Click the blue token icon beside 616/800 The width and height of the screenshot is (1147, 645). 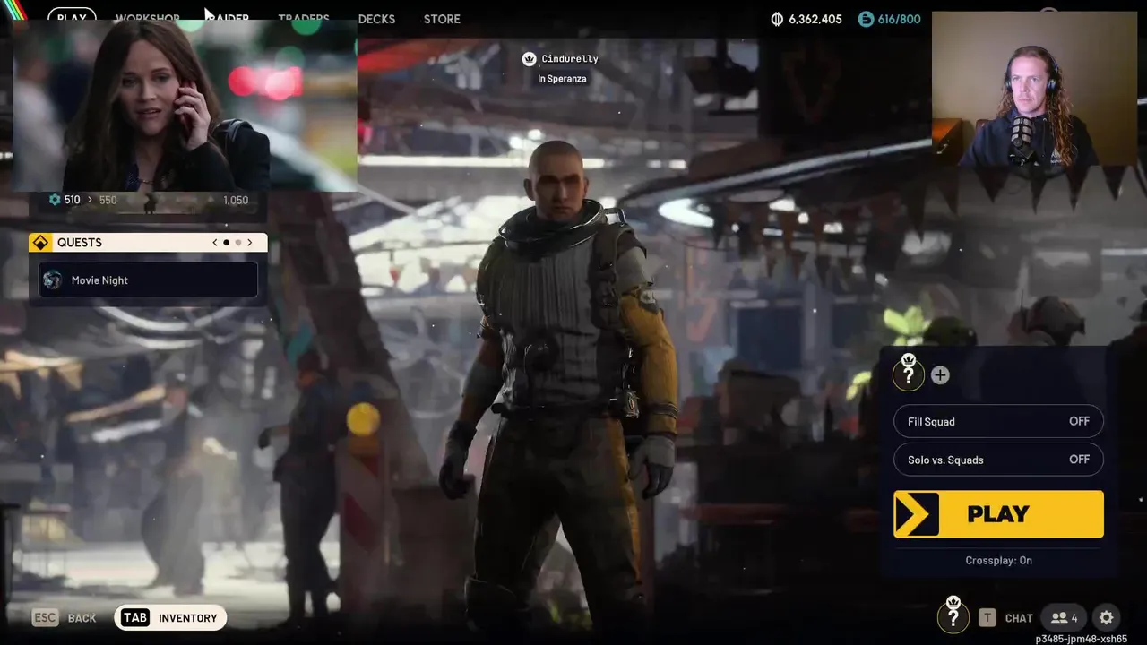(865, 19)
